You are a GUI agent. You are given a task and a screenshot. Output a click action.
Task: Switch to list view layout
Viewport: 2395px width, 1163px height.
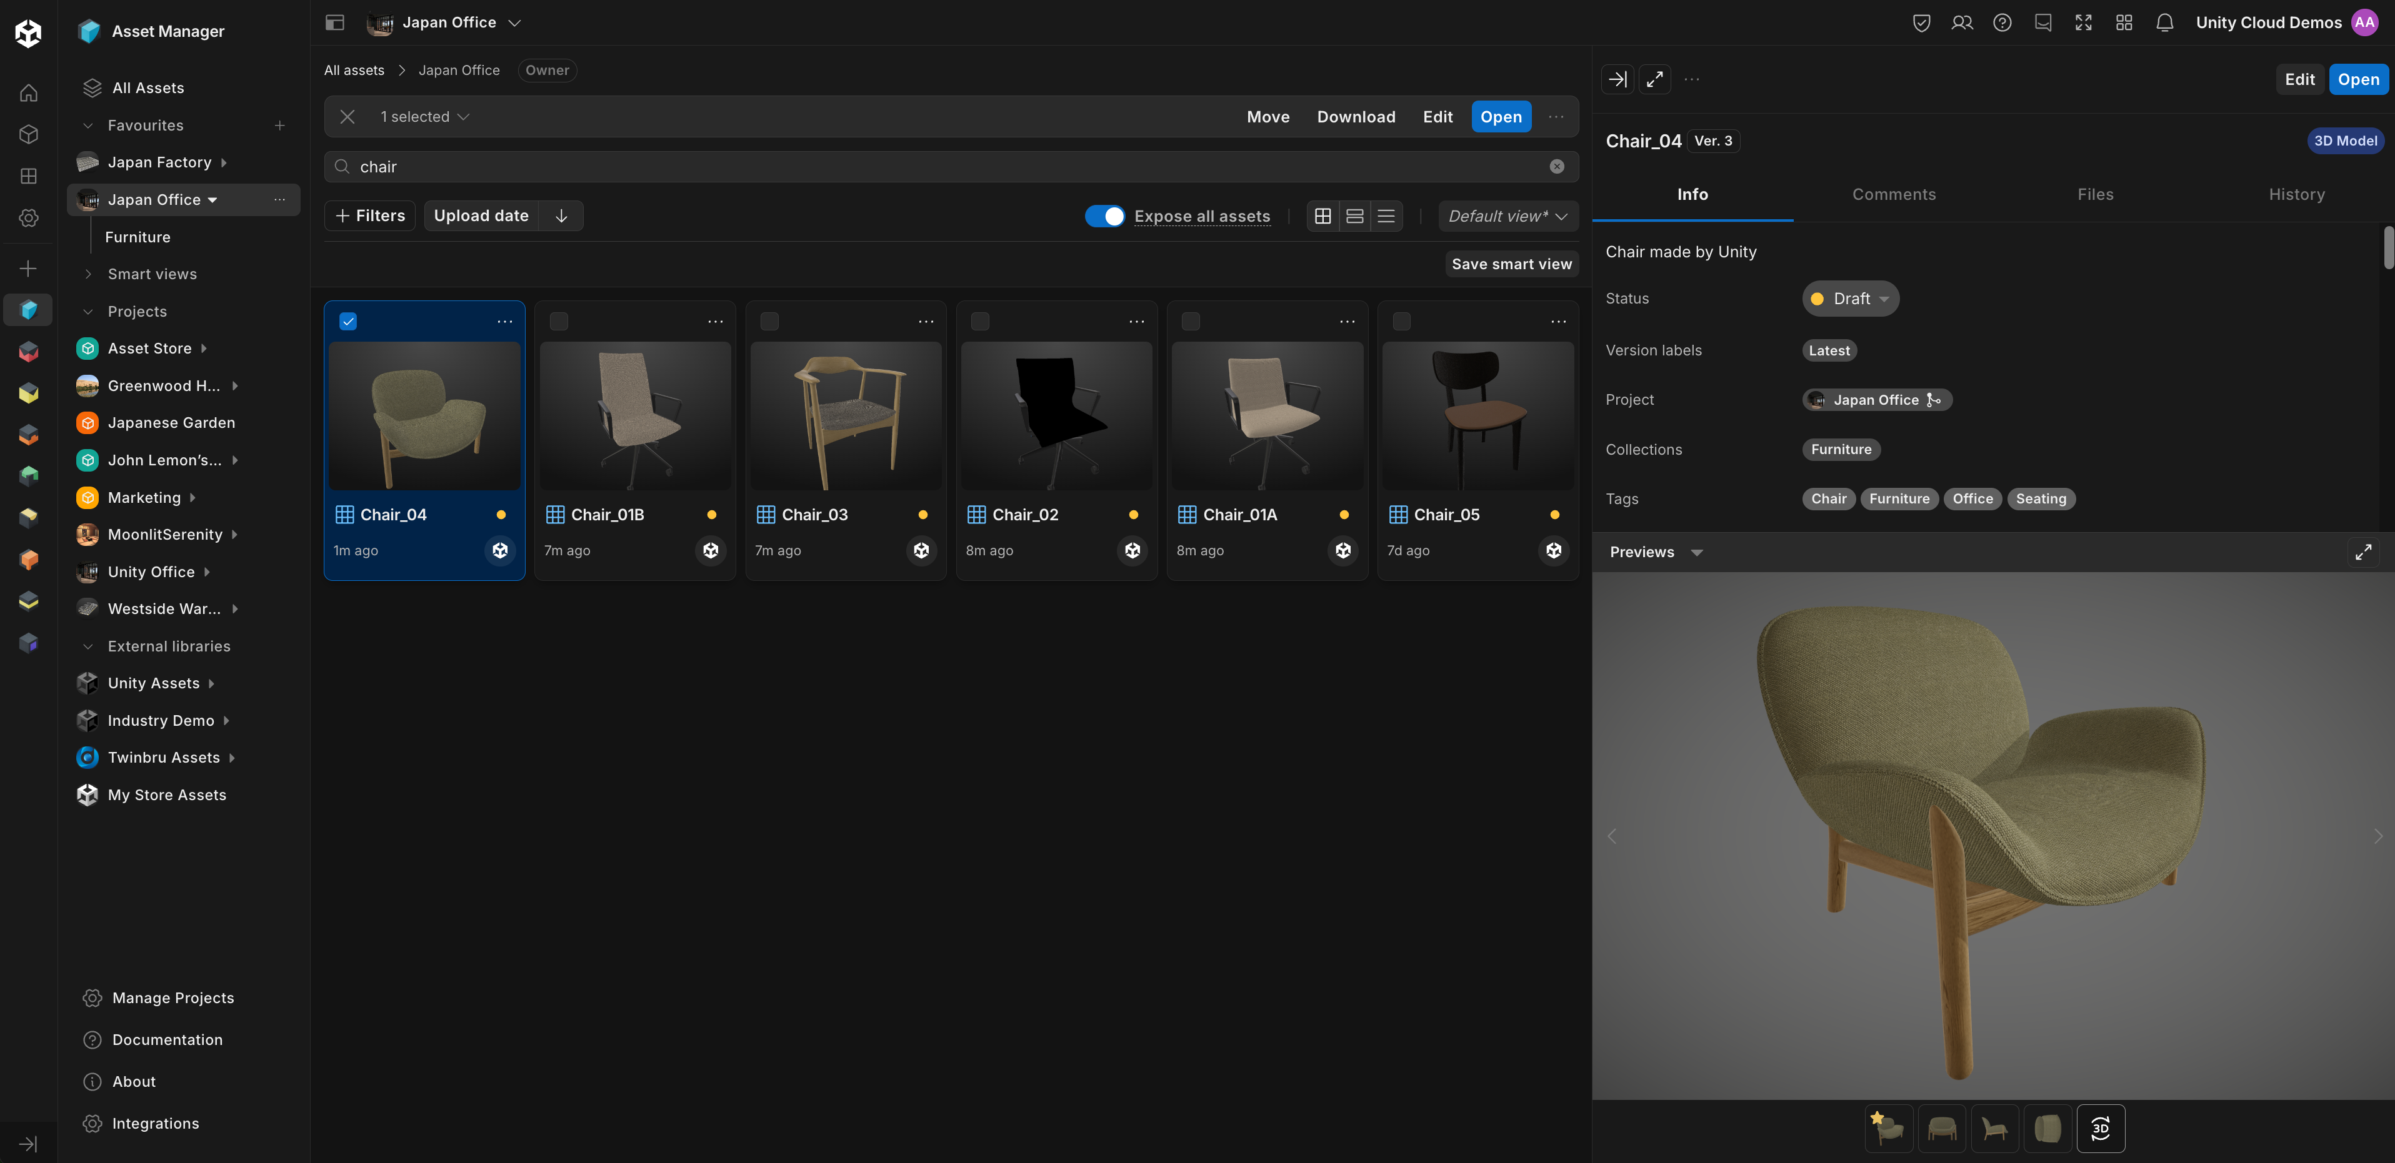[1386, 215]
